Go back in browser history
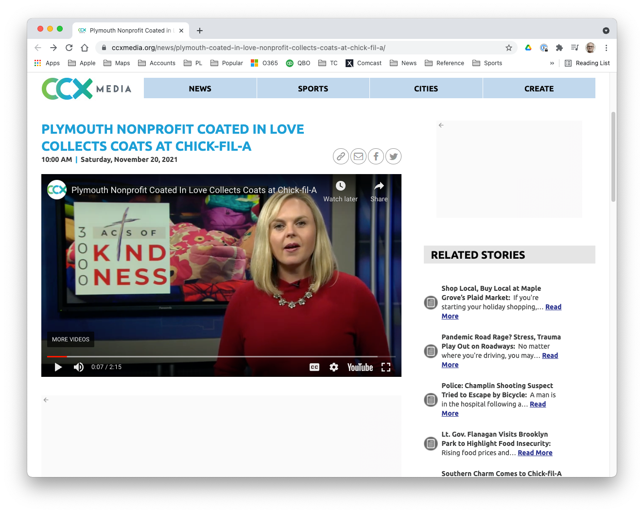644x513 pixels. pos(38,48)
